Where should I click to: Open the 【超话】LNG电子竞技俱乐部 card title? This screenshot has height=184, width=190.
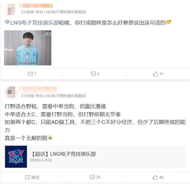pos(64,154)
